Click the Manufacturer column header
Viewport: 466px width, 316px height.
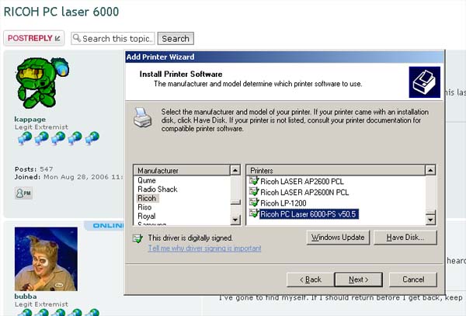pyautogui.click(x=182, y=171)
